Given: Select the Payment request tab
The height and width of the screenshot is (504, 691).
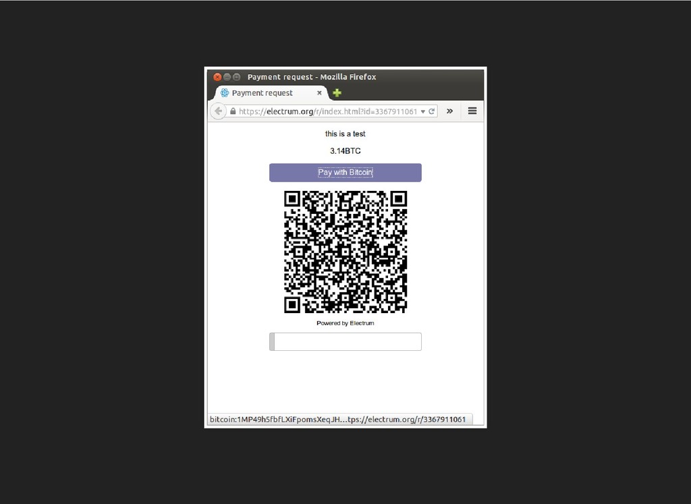Looking at the screenshot, I should (271, 93).
